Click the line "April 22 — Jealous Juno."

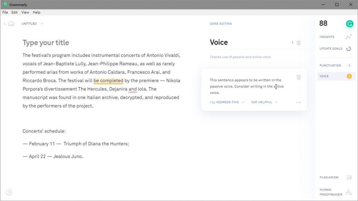(53, 157)
